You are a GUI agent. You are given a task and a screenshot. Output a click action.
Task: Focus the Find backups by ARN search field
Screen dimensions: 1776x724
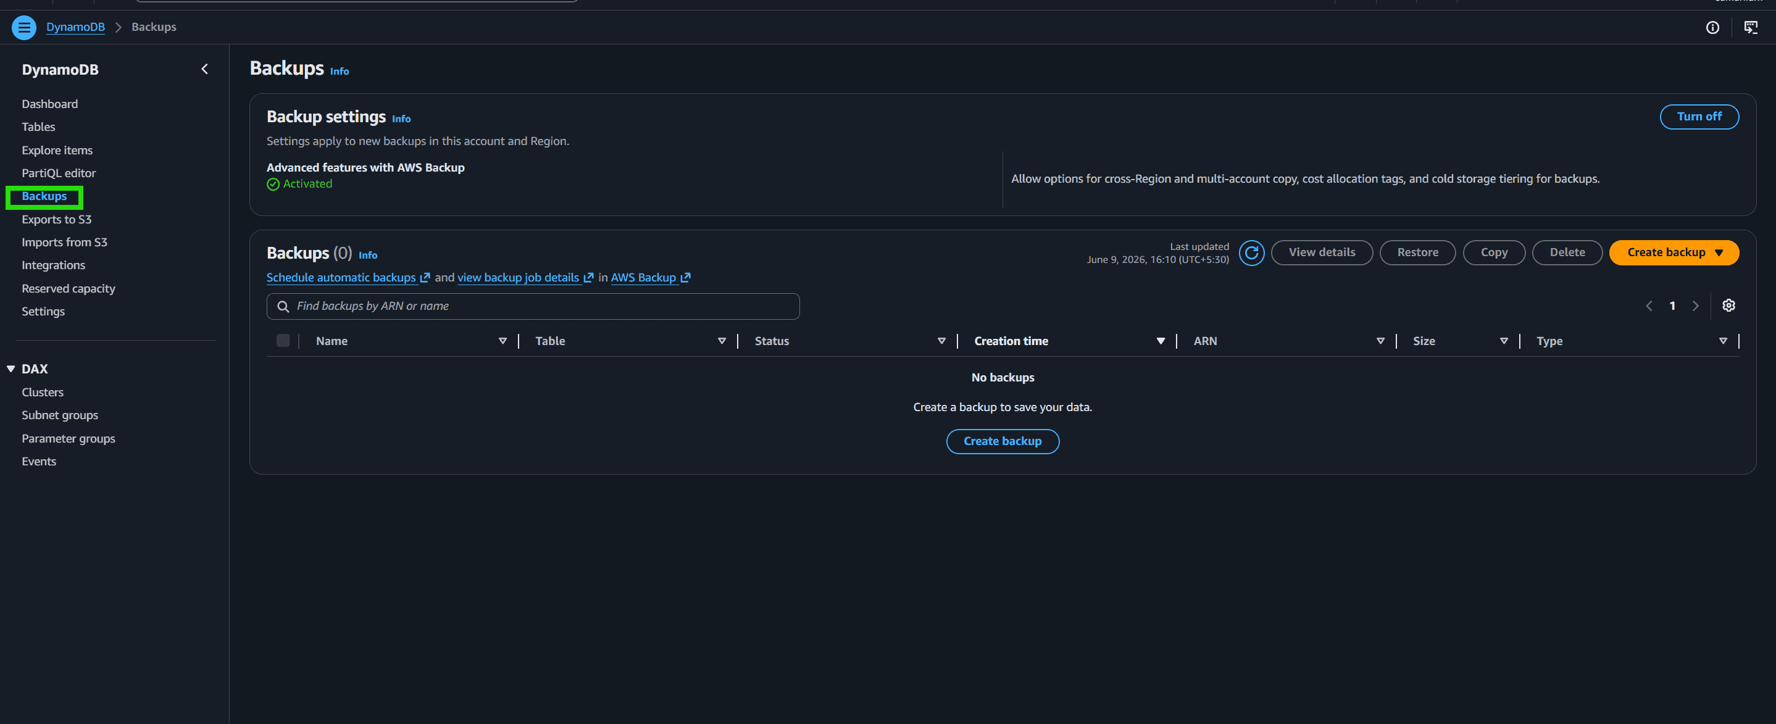pos(533,306)
